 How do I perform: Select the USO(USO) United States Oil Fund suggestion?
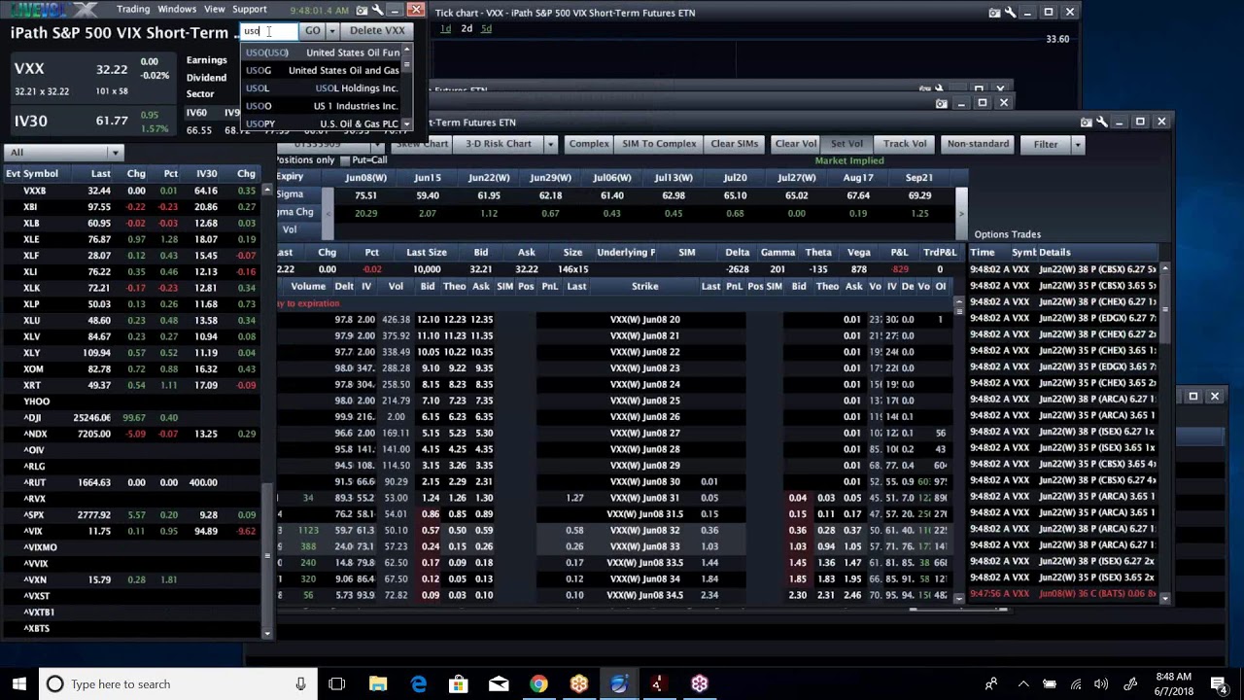322,52
